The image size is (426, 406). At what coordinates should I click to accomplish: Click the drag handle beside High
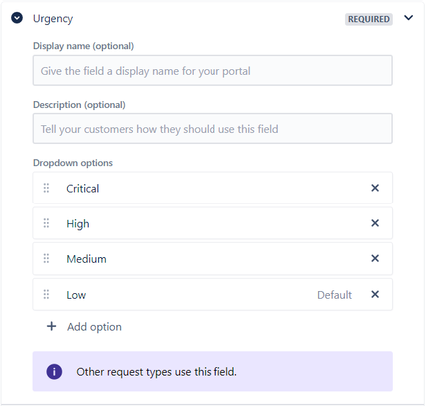[x=46, y=223]
